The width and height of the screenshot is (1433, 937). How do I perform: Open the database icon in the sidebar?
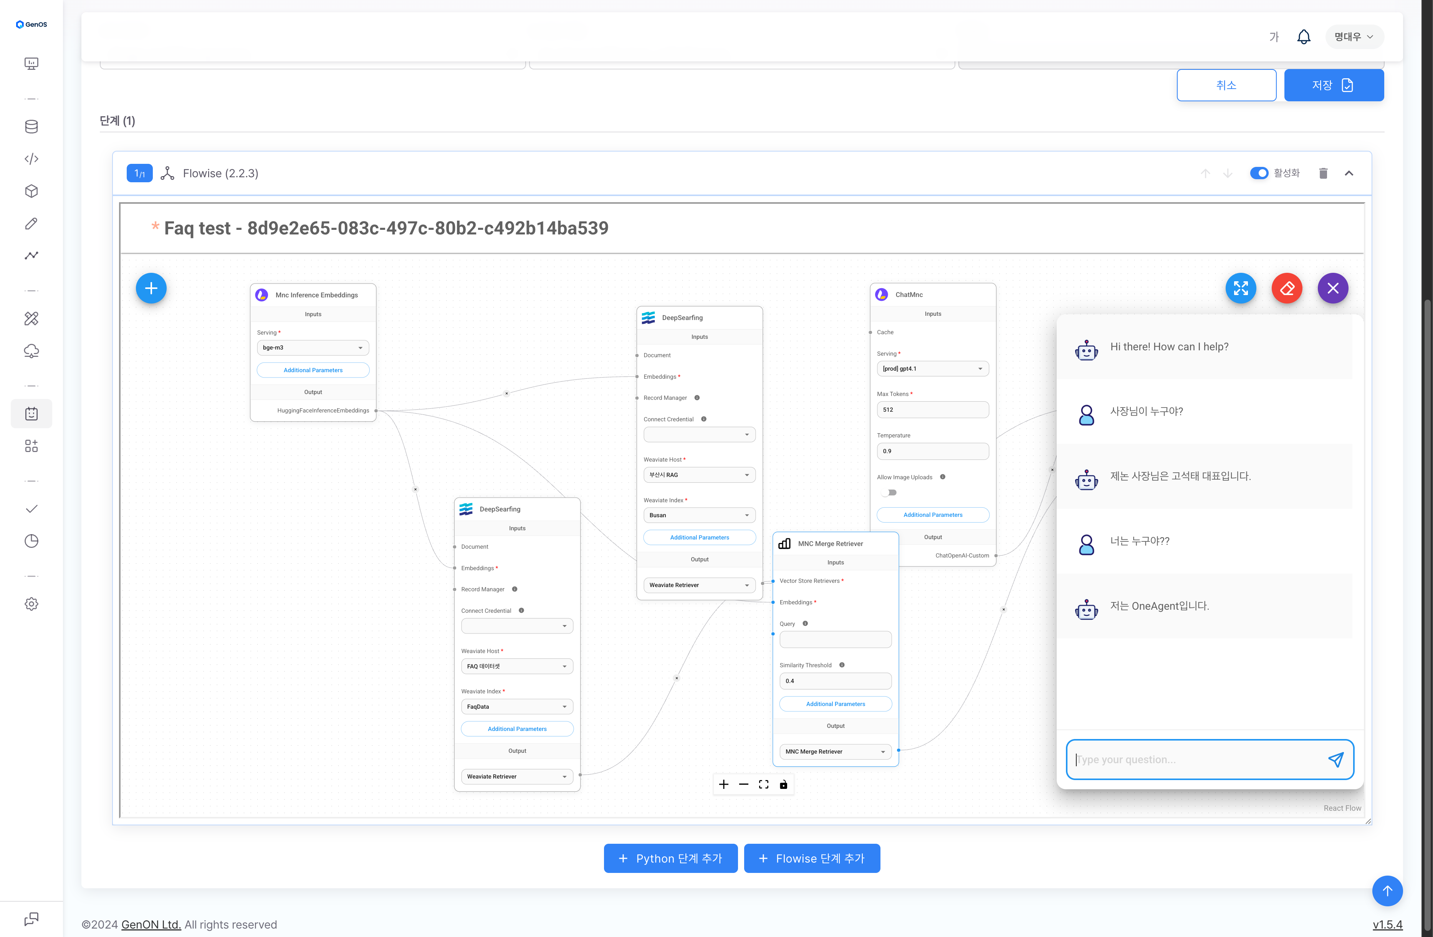click(31, 126)
